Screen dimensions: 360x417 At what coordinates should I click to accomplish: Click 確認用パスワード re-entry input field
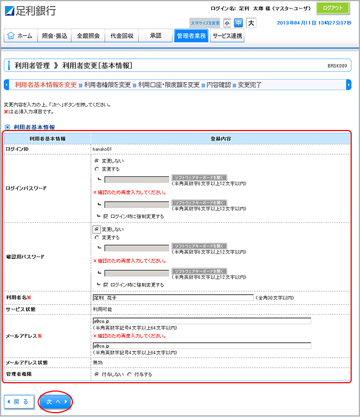(x=137, y=273)
